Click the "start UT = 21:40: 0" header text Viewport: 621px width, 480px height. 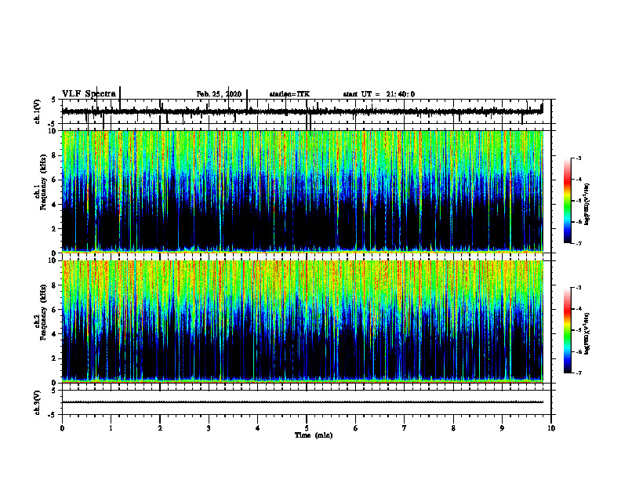[x=379, y=94]
